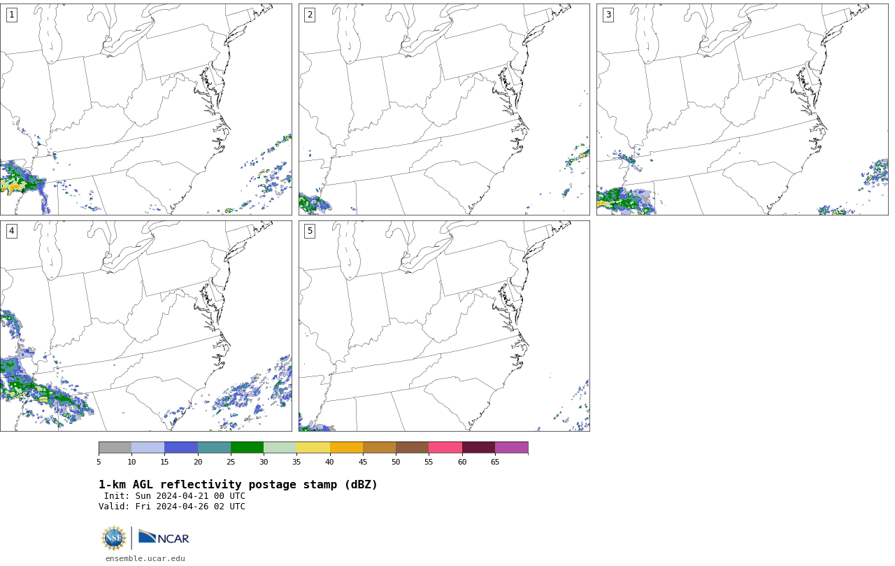895x566 pixels.
Task: Click the number label in panel 5
Action: (x=310, y=231)
